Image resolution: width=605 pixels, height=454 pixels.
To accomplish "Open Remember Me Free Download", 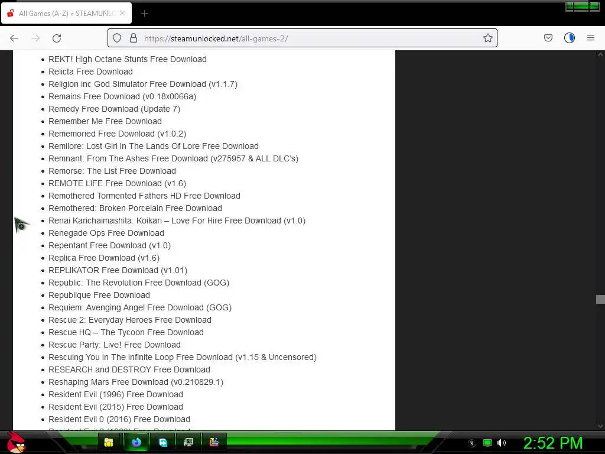I will click(x=105, y=121).
